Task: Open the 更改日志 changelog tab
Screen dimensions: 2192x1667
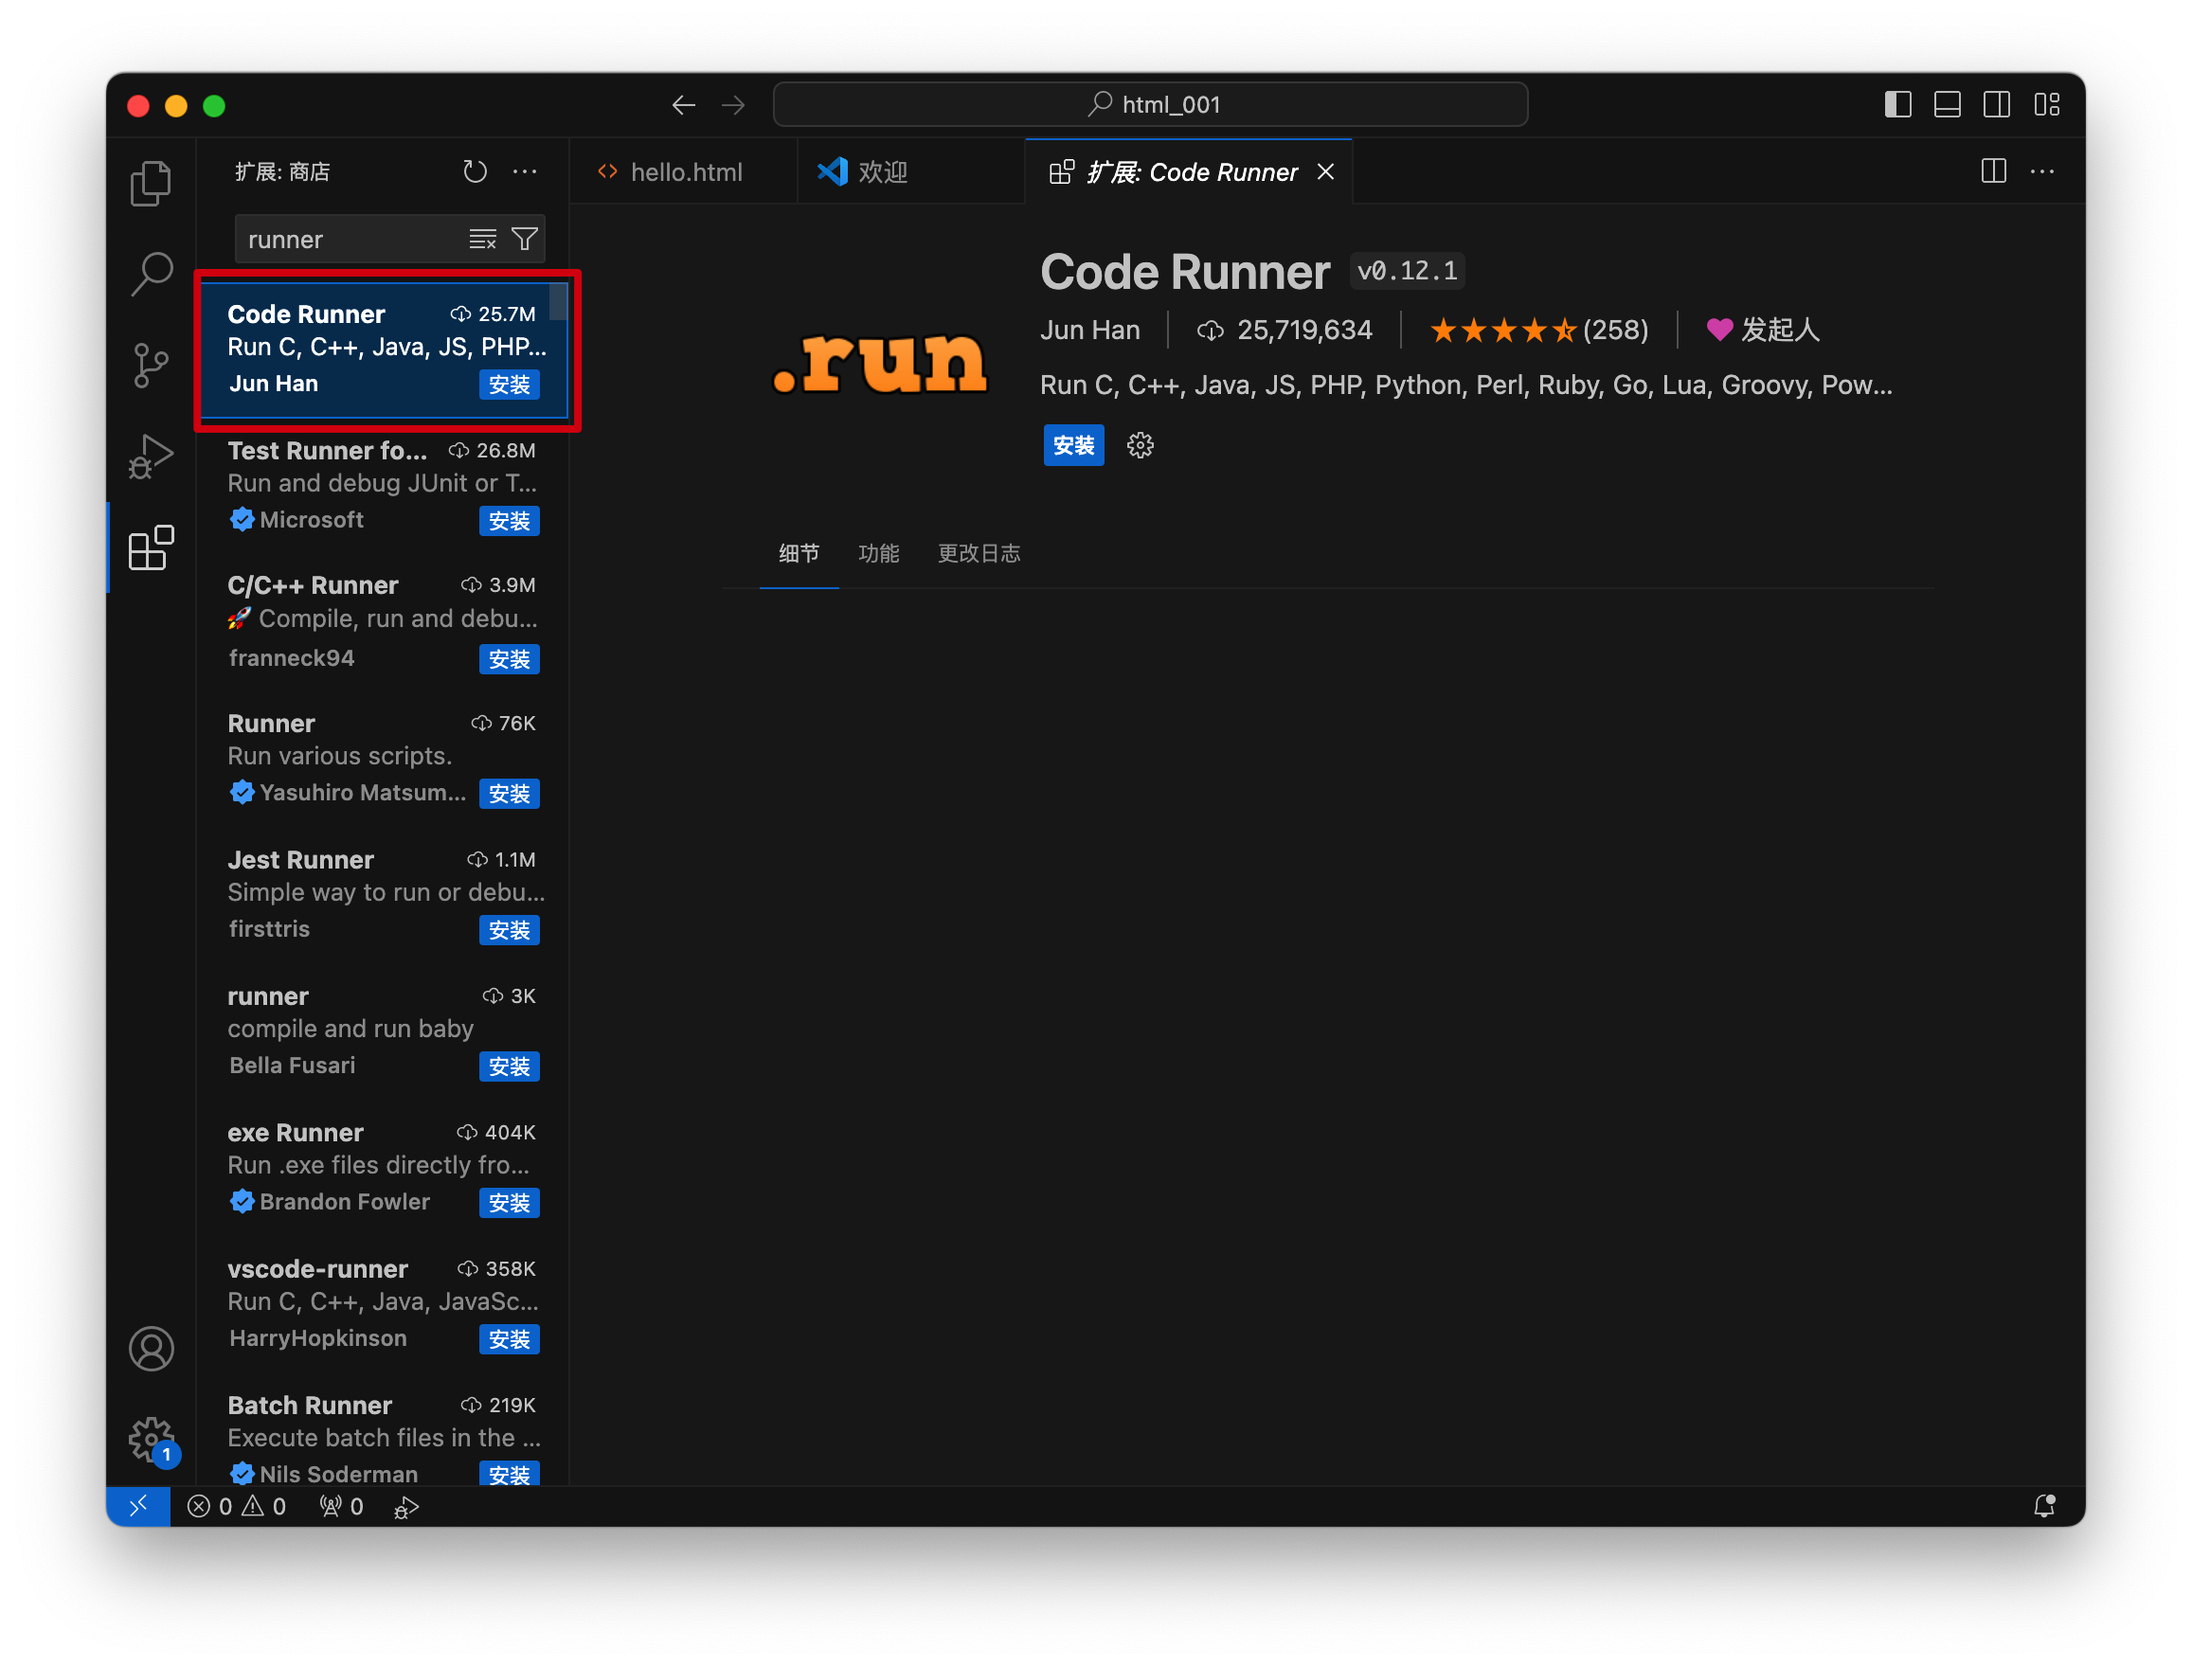Action: pyautogui.click(x=979, y=554)
